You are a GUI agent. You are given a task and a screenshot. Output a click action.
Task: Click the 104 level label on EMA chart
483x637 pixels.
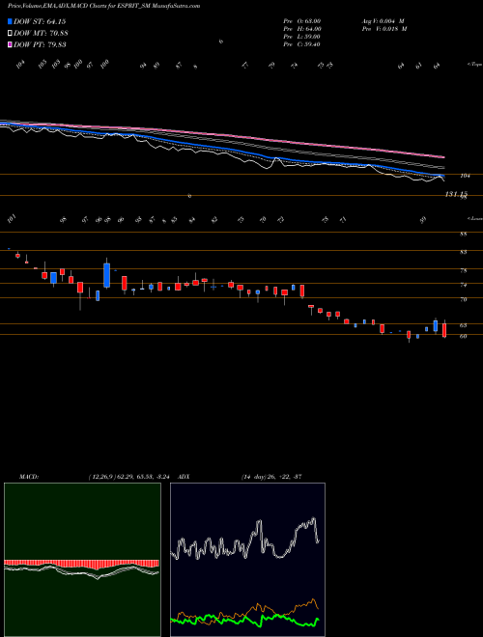click(465, 176)
